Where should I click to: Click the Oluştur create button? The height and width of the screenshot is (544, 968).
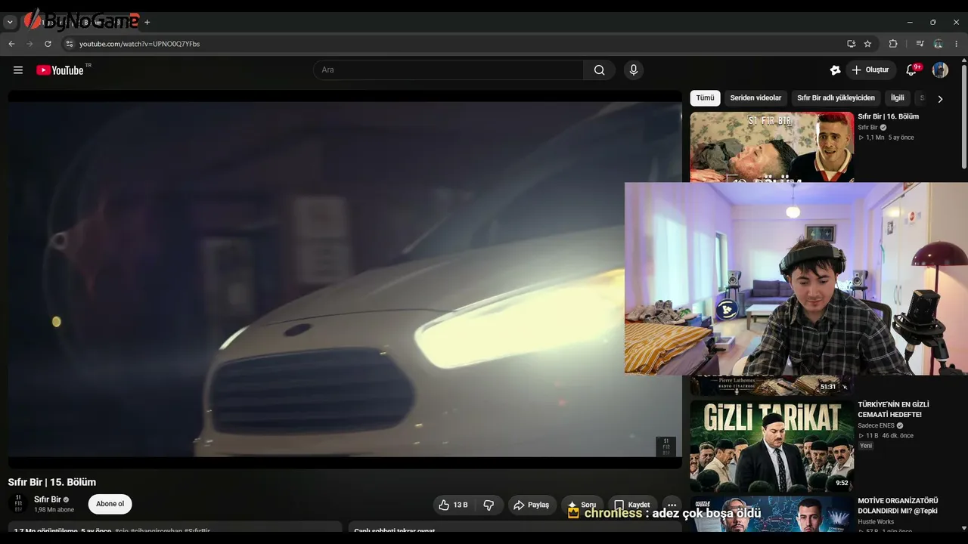pyautogui.click(x=870, y=70)
